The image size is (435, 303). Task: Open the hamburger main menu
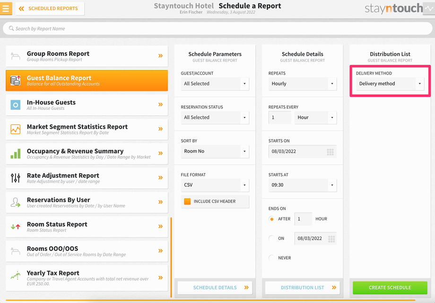pyautogui.click(x=6, y=9)
